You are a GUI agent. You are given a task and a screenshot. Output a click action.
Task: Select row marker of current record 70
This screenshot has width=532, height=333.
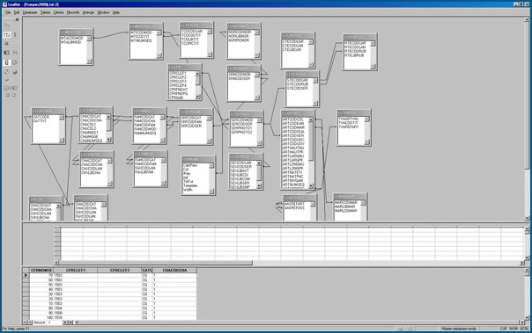26,276
